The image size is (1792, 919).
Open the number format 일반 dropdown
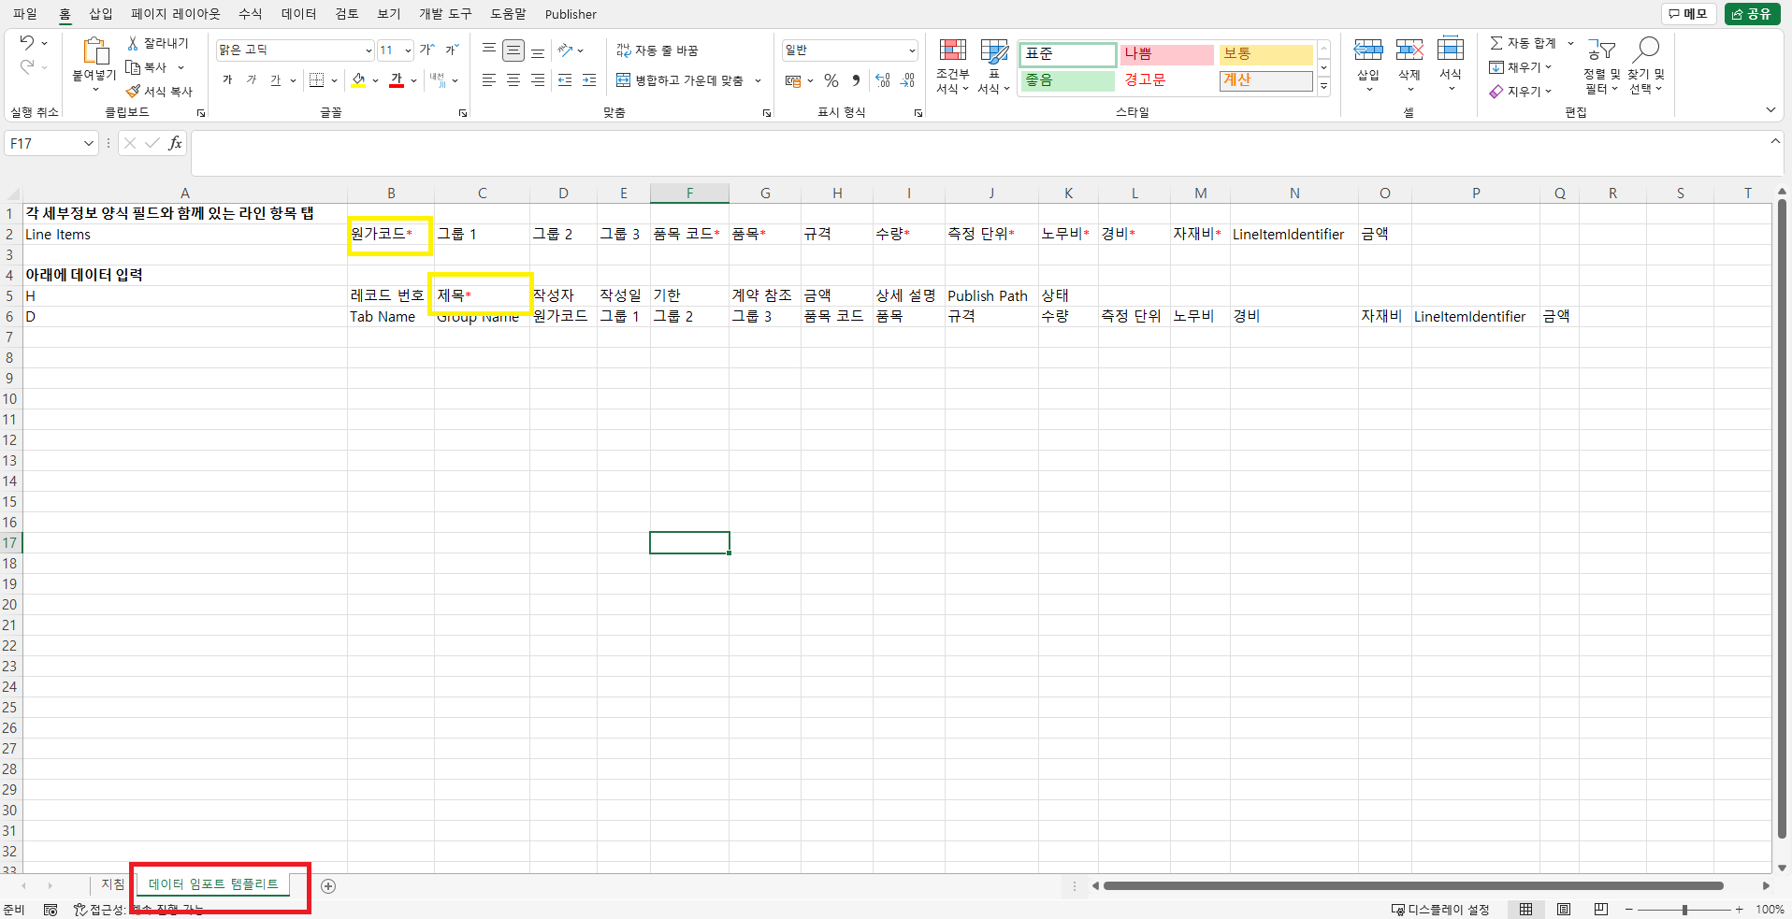click(911, 50)
